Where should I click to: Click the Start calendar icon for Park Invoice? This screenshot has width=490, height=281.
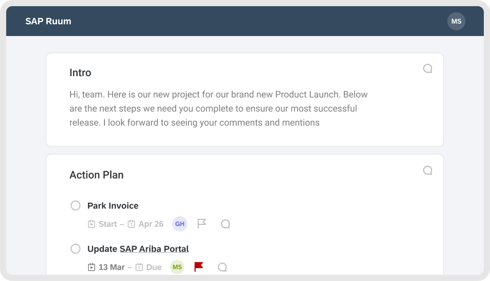pos(92,224)
